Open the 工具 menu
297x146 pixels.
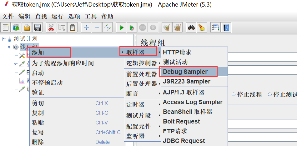click(91, 17)
